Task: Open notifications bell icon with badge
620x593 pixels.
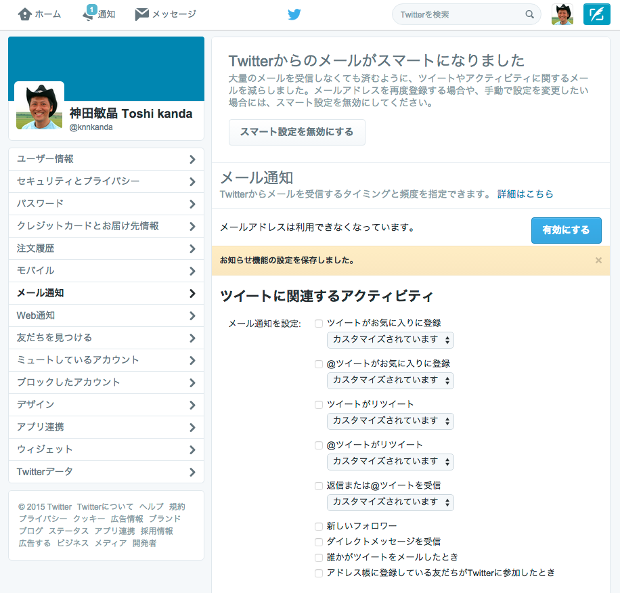Action: tap(90, 13)
